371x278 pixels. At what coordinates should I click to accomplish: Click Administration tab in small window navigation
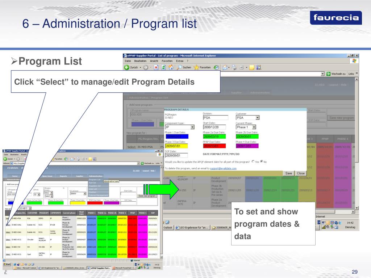pos(96,176)
